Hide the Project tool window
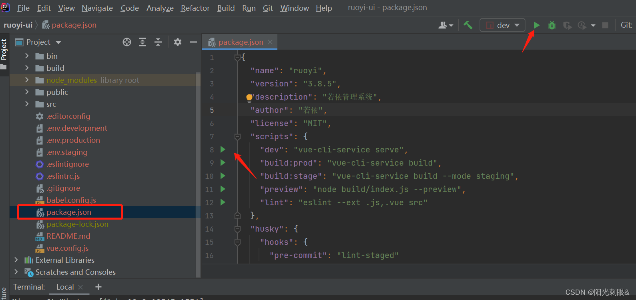The width and height of the screenshot is (636, 300). pyautogui.click(x=193, y=42)
